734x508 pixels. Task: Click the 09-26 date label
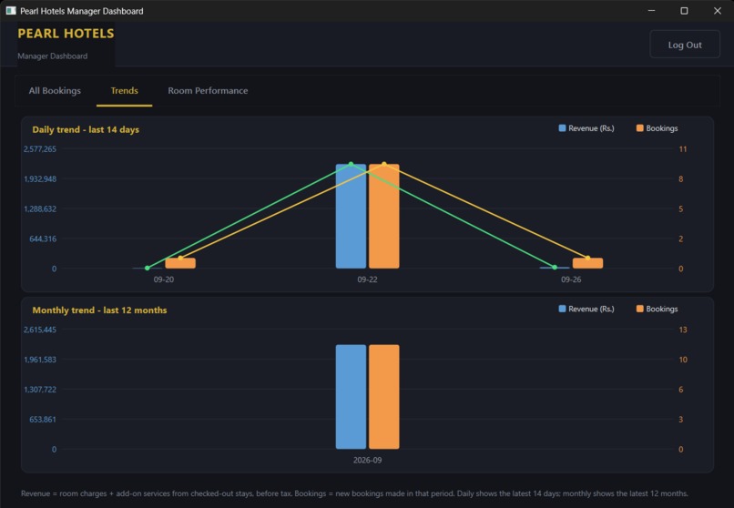click(x=571, y=279)
